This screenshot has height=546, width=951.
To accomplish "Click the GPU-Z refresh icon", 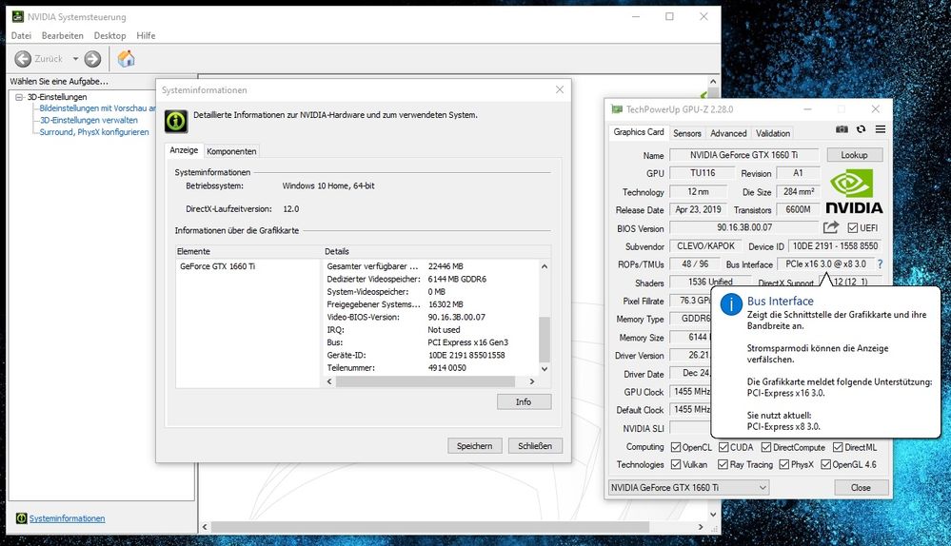I will 861,129.
